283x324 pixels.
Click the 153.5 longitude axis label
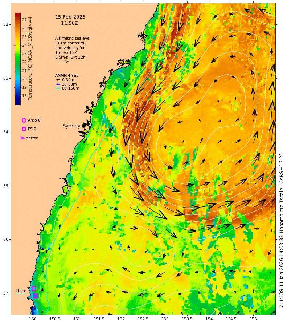(187, 319)
